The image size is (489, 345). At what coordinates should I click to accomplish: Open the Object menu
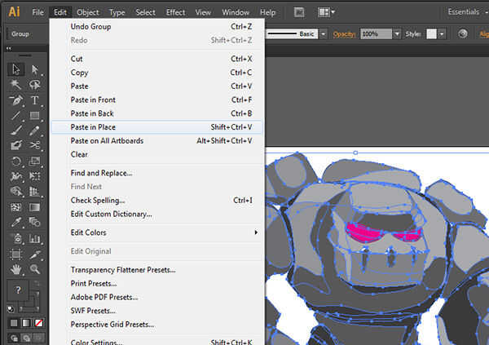(x=88, y=12)
